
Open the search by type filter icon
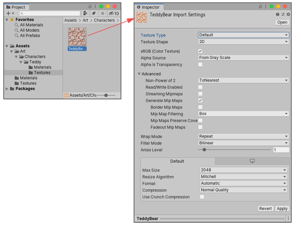click(x=85, y=13)
